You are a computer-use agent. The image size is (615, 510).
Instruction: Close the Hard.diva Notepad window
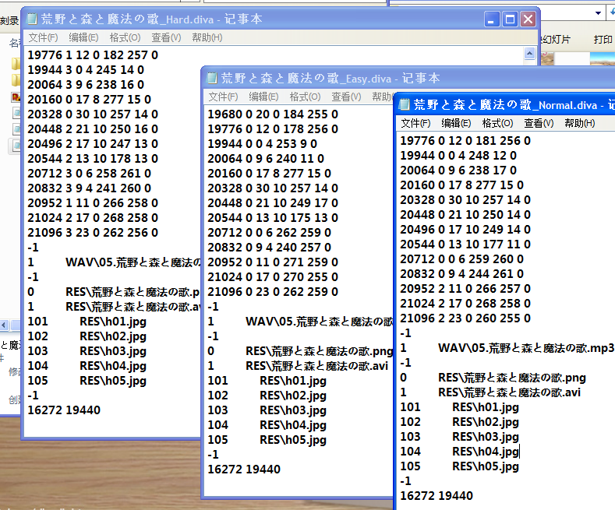coord(528,19)
